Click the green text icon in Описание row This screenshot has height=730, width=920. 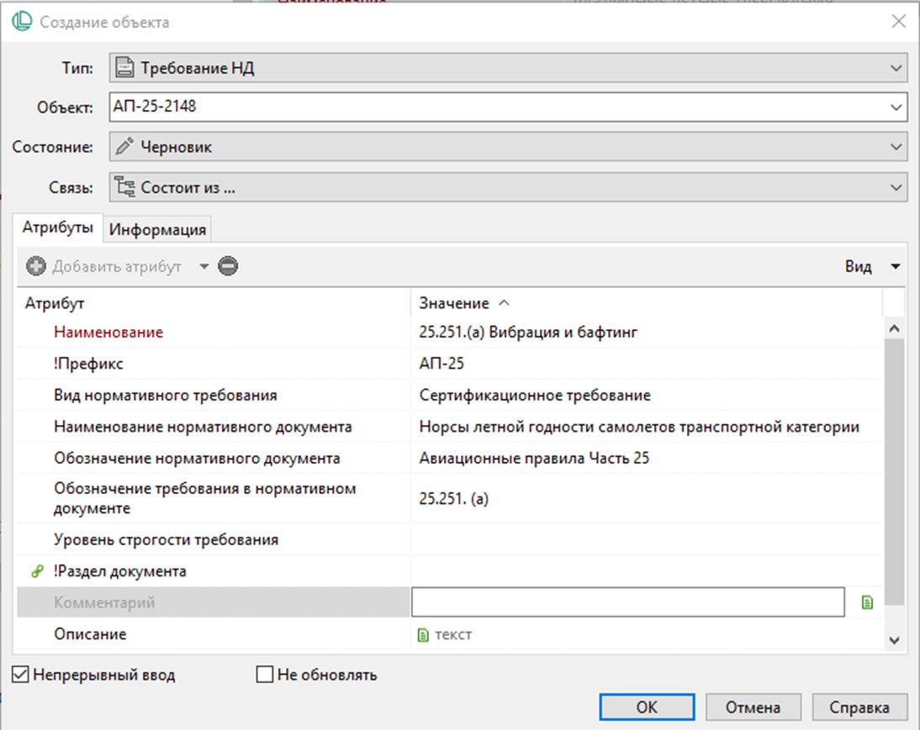(x=424, y=635)
